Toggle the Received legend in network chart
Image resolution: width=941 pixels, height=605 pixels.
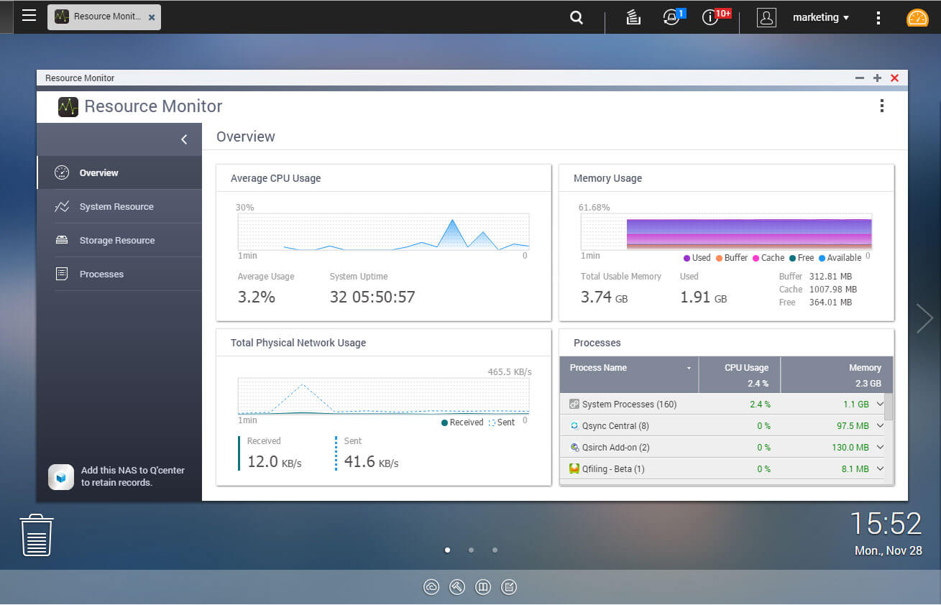pyautogui.click(x=462, y=422)
